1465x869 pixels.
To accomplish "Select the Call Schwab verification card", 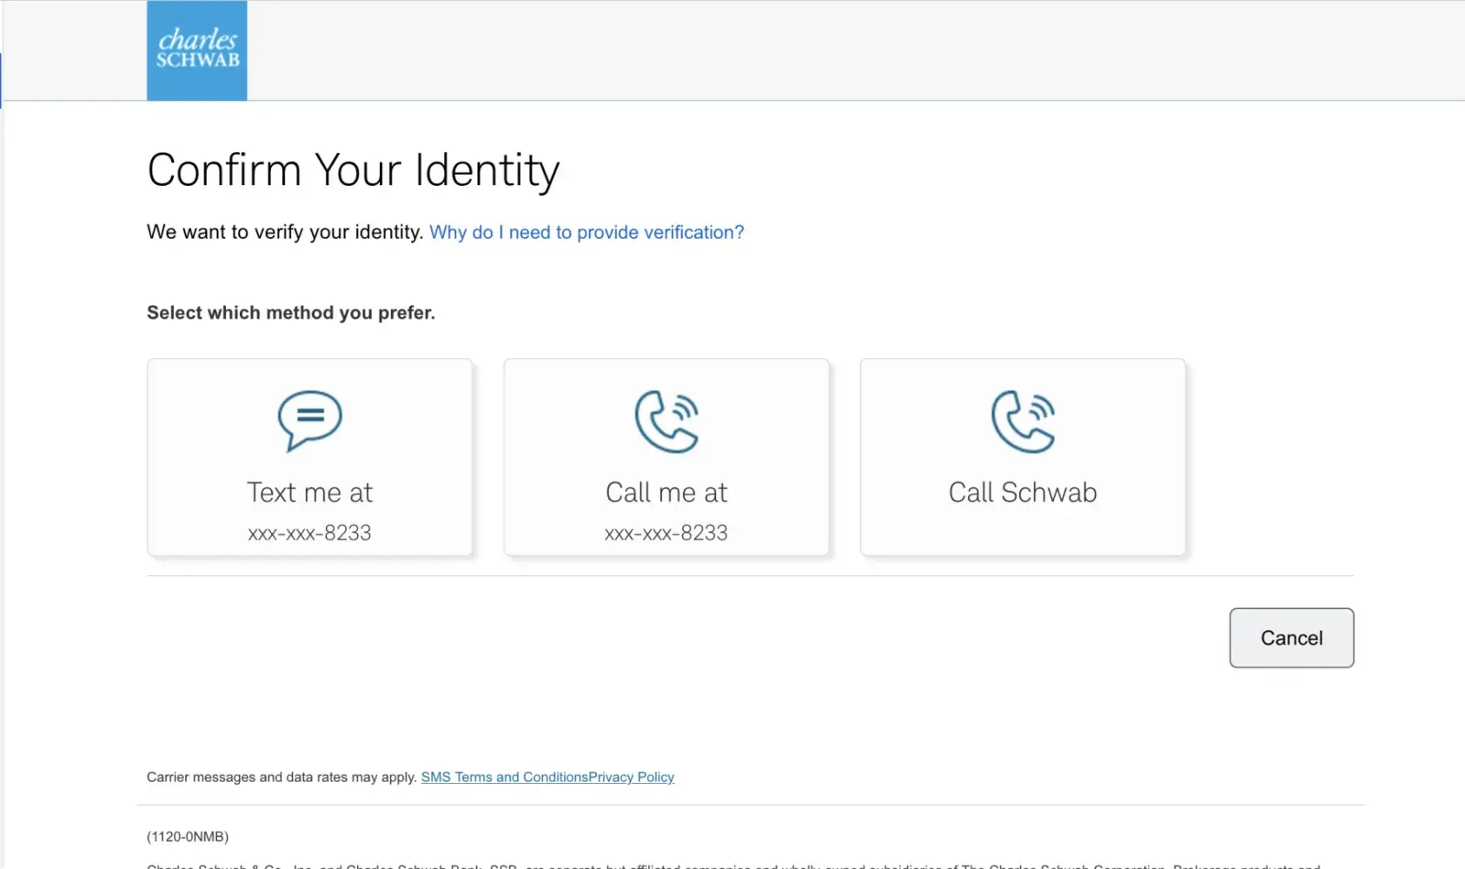I will pos(1023,457).
